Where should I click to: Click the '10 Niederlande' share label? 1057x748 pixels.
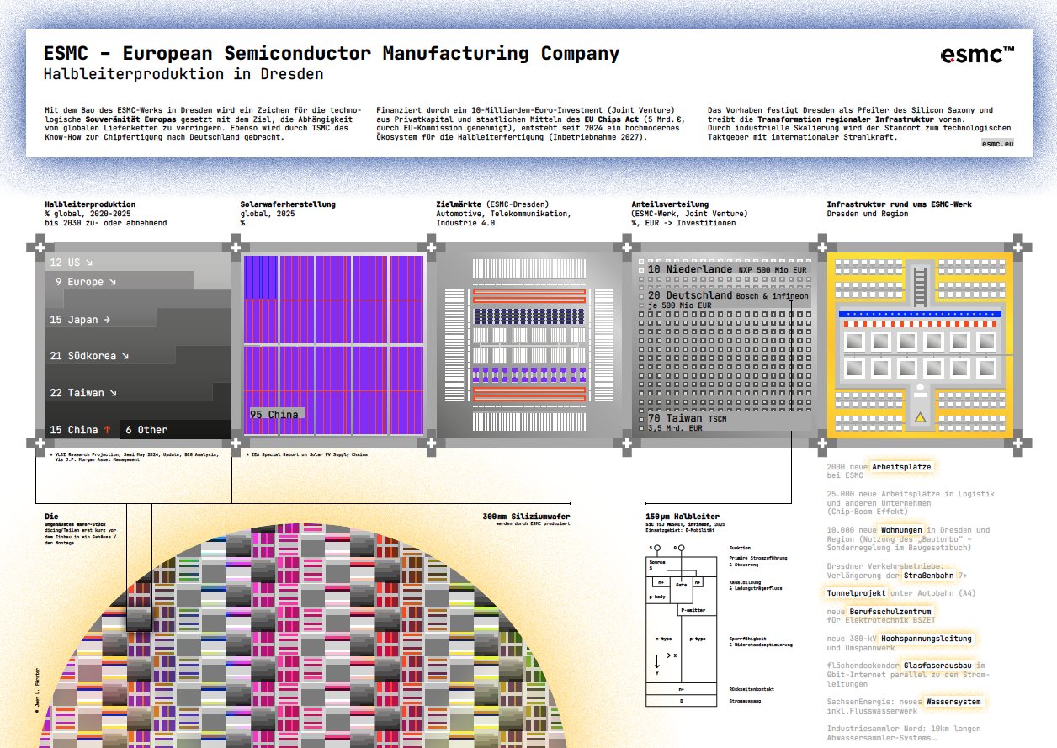coord(690,269)
